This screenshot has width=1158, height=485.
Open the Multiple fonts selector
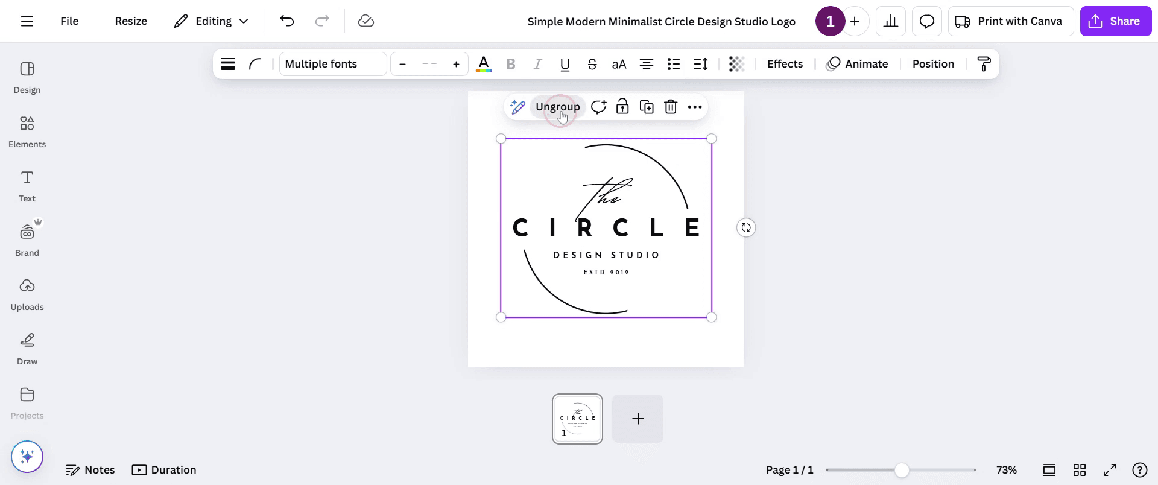point(333,64)
